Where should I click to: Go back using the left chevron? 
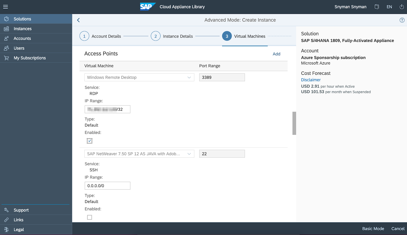pyautogui.click(x=78, y=20)
